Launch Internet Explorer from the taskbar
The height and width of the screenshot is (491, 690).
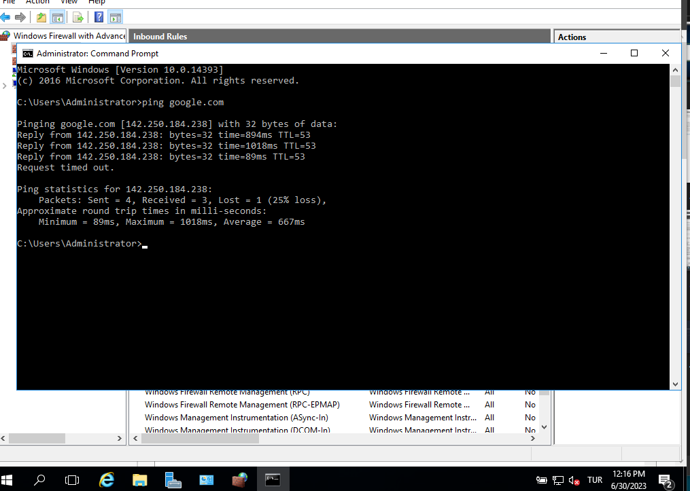(x=107, y=479)
